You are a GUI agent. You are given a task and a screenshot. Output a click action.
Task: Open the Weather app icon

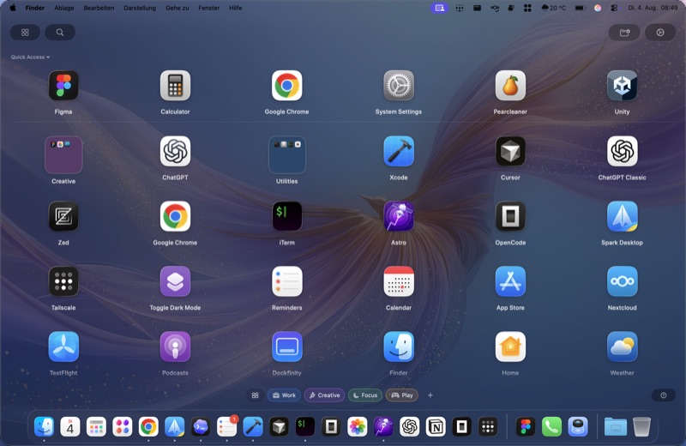tap(622, 347)
